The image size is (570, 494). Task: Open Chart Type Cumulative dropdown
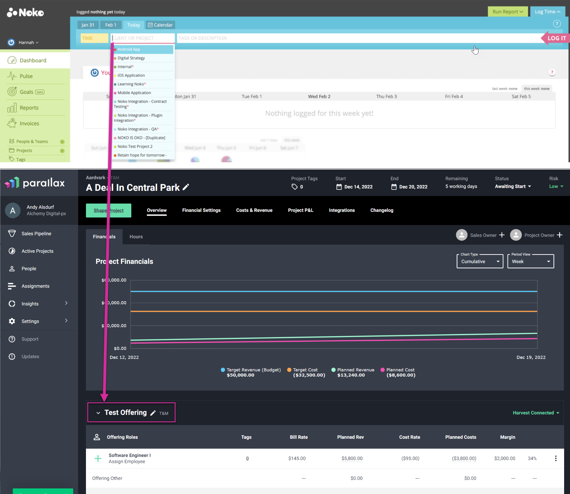pos(480,261)
